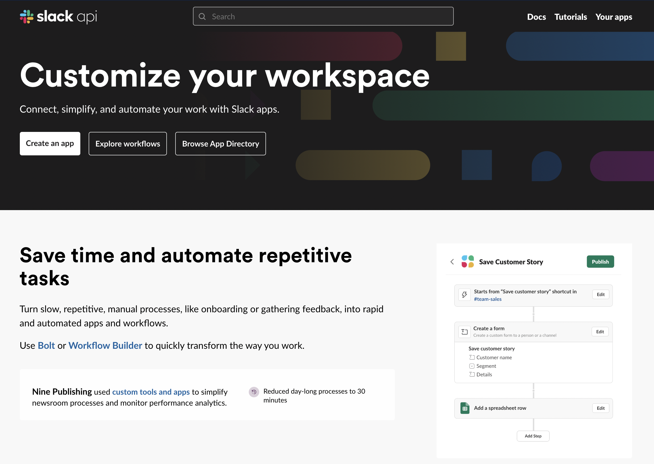Image resolution: width=654 pixels, height=464 pixels.
Task: Click the Save Customer Story workflow icon
Action: coord(468,262)
